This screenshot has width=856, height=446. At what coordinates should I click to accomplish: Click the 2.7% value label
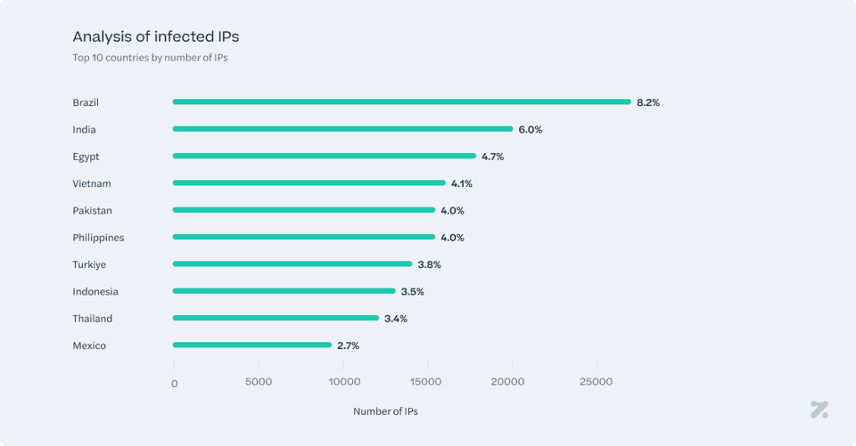click(x=348, y=345)
